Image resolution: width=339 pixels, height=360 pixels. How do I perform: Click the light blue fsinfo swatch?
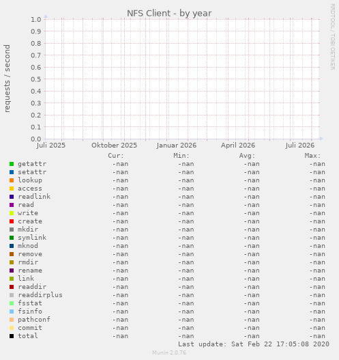point(12,311)
